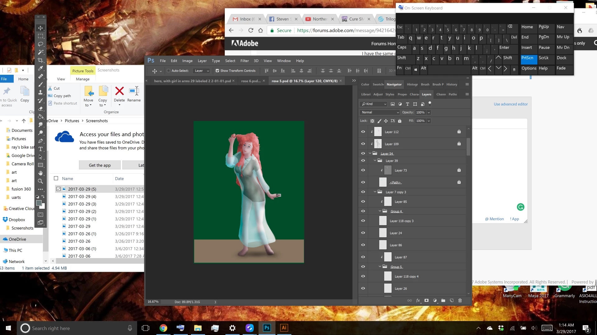This screenshot has height=335, width=597.
Task: Uncheck Show Transform Controls
Action: [217, 71]
